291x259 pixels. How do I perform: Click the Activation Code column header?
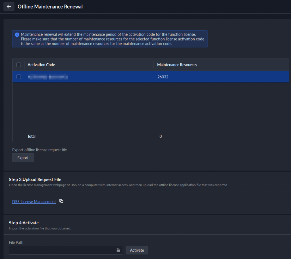(x=41, y=65)
